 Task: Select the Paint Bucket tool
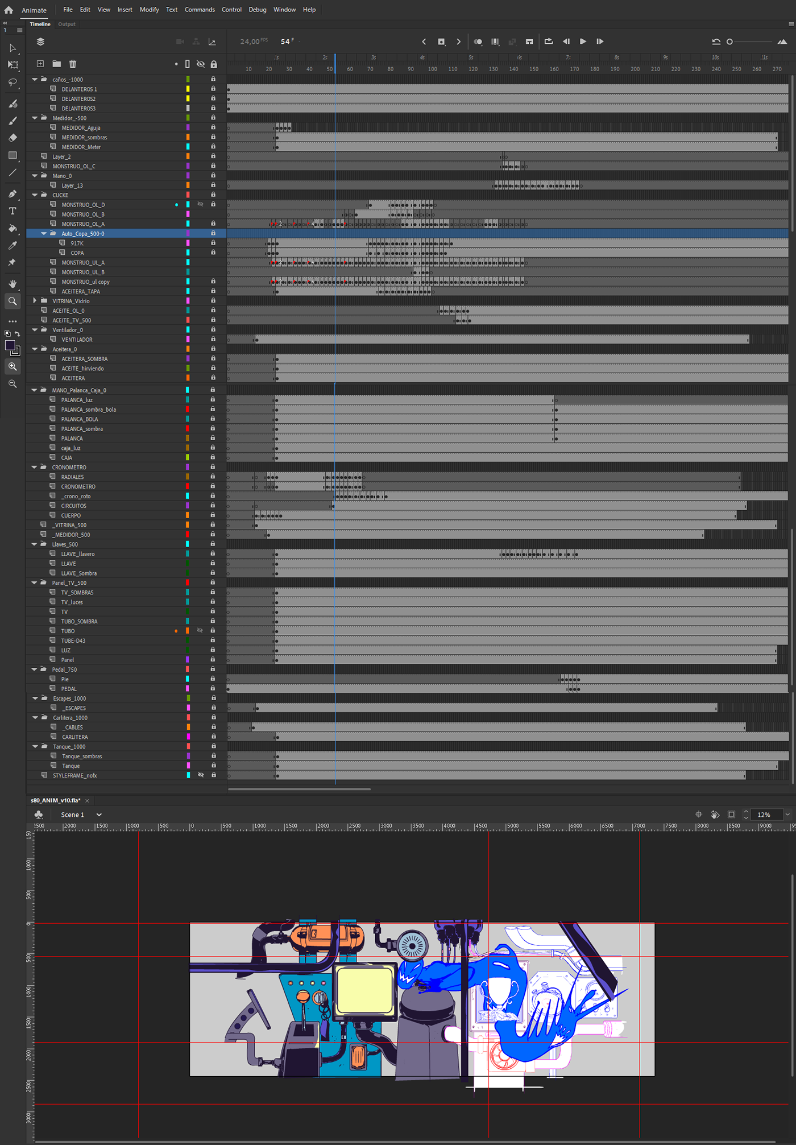coord(13,228)
